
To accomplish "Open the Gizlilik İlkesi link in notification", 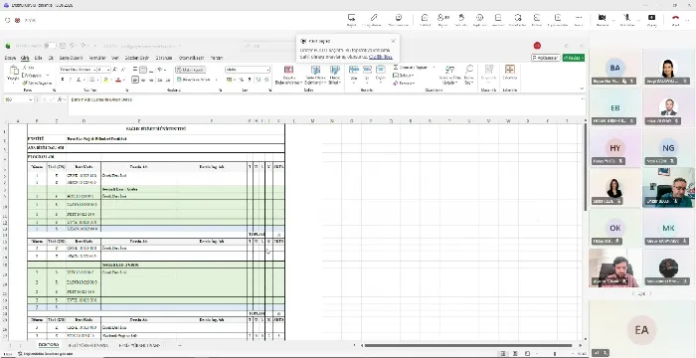I will coord(381,57).
